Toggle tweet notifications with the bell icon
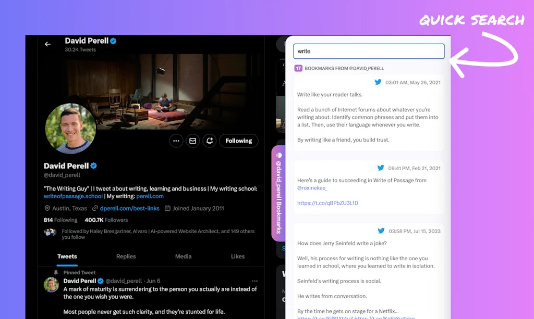534x319 pixels. [209, 141]
